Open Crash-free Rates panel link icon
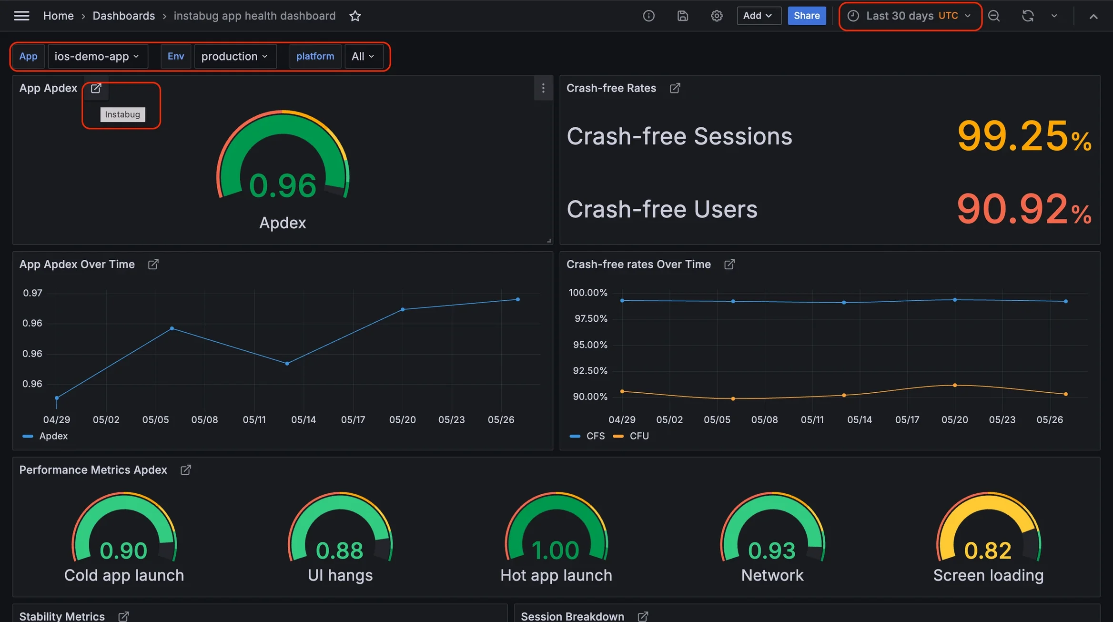Image resolution: width=1113 pixels, height=622 pixels. (x=675, y=88)
